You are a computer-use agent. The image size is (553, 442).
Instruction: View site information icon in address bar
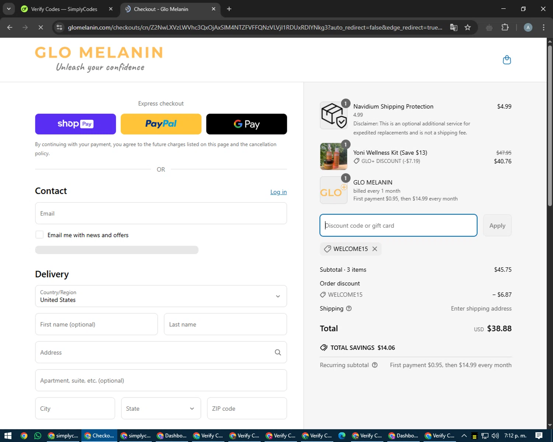(59, 27)
